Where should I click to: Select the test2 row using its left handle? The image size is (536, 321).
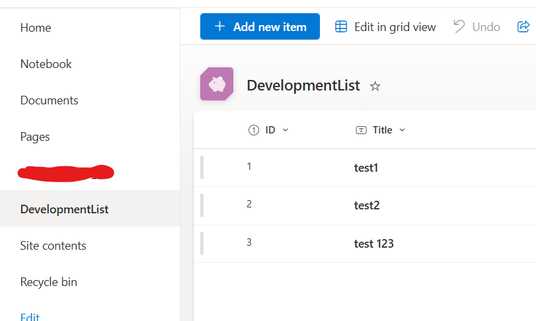[202, 205]
